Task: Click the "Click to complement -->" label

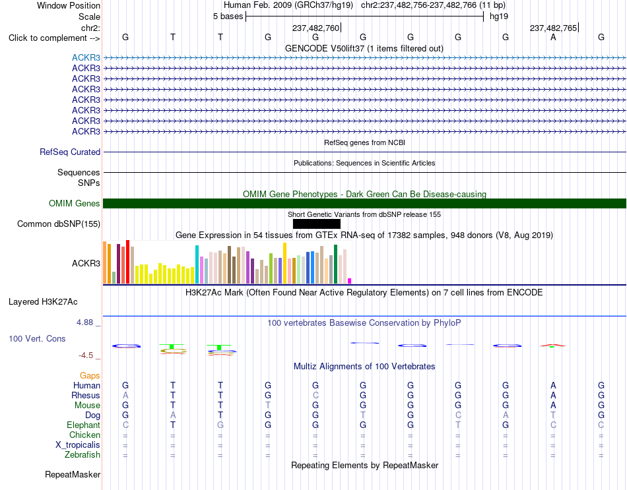Action: click(x=54, y=38)
